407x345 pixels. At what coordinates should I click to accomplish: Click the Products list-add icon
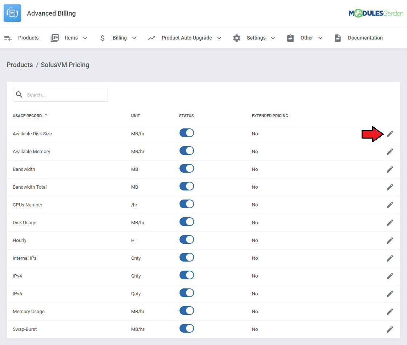[x=8, y=38]
